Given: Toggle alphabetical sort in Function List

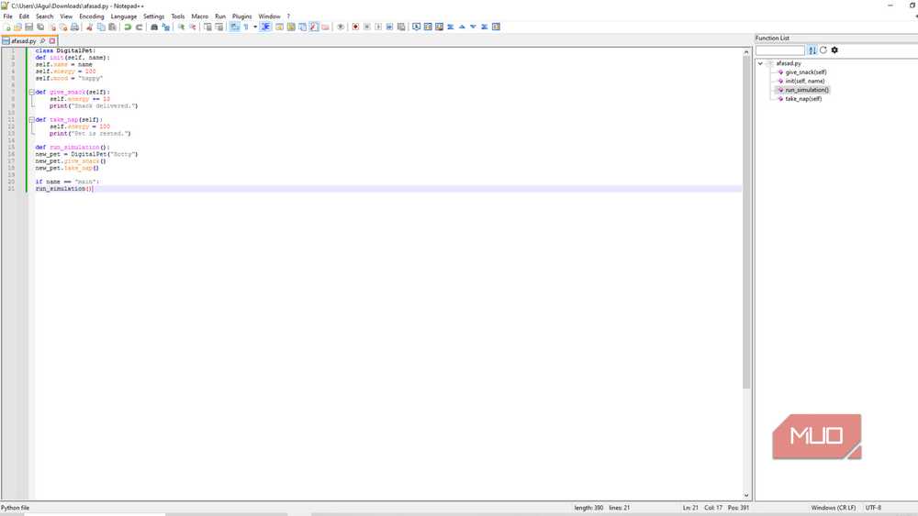Looking at the screenshot, I should click(x=812, y=50).
